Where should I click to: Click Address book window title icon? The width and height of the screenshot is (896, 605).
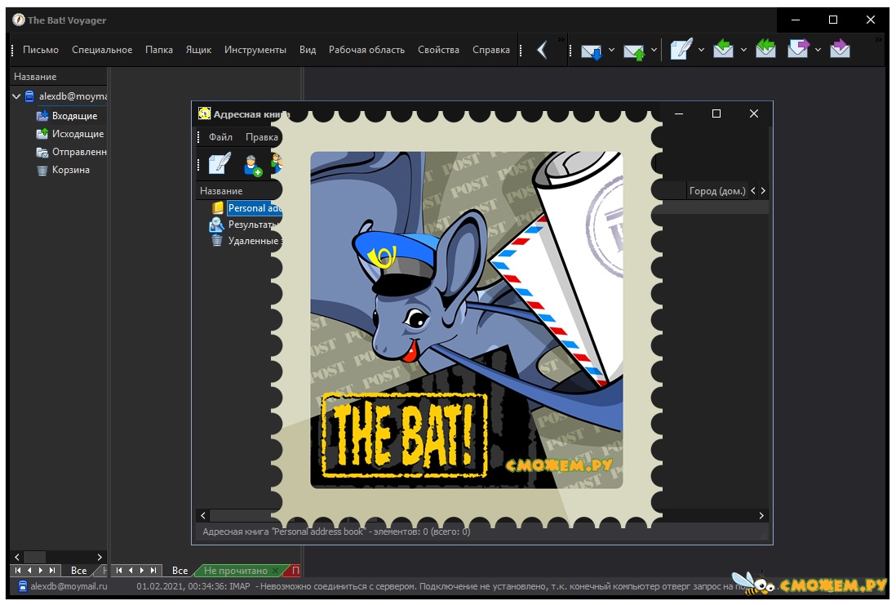tap(204, 113)
